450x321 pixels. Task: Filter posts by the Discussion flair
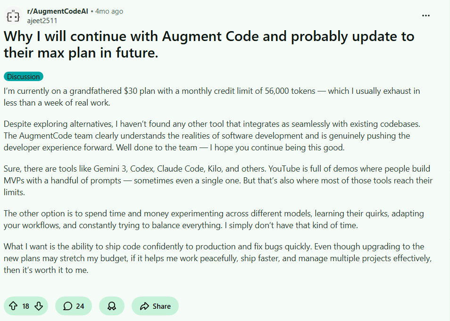23,76
